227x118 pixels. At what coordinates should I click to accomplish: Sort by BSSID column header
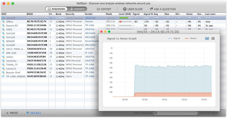click(x=30, y=14)
